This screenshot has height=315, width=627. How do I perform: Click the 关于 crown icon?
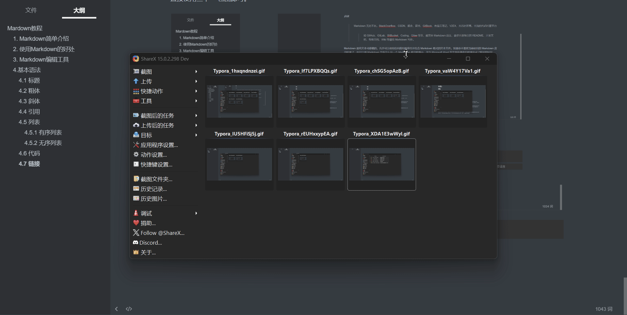point(136,252)
